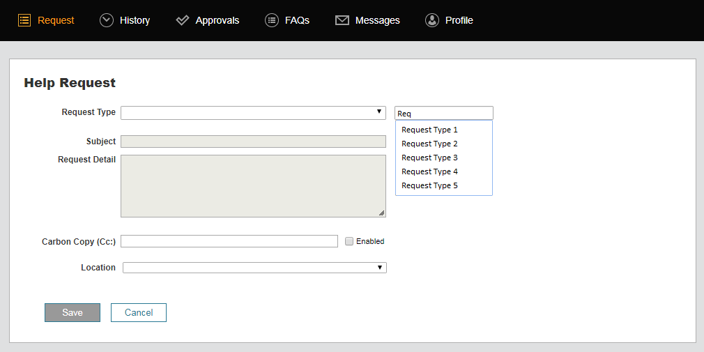Click the Approvals double-checkmark icon
This screenshot has height=352, width=704.
click(183, 21)
